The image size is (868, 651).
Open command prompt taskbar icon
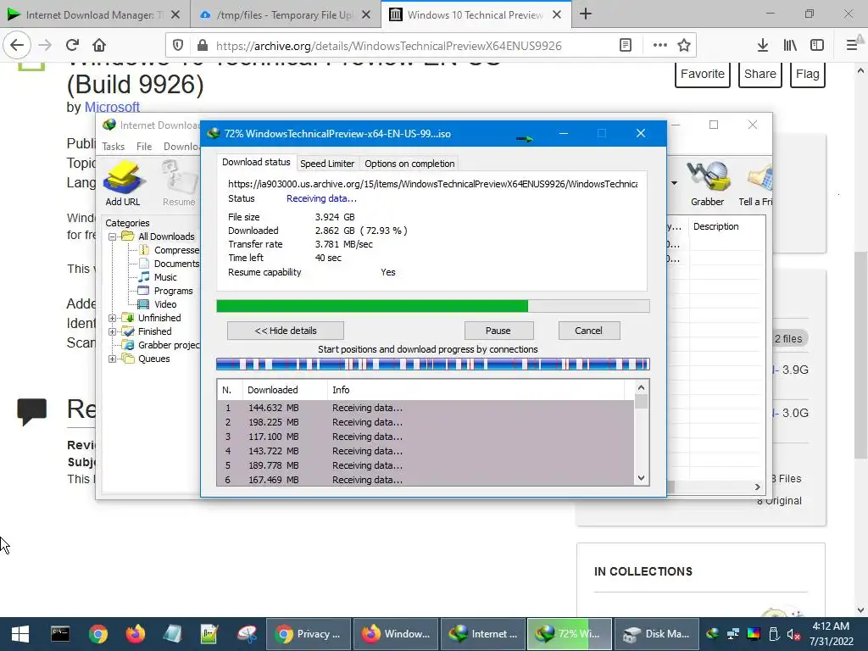pos(60,634)
